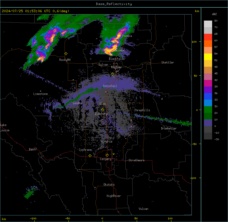Click the Limestone label
The width and height of the screenshot is (228, 222).
click(40, 94)
